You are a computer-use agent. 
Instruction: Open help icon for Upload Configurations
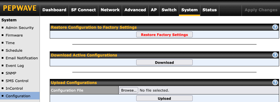pos(275,82)
